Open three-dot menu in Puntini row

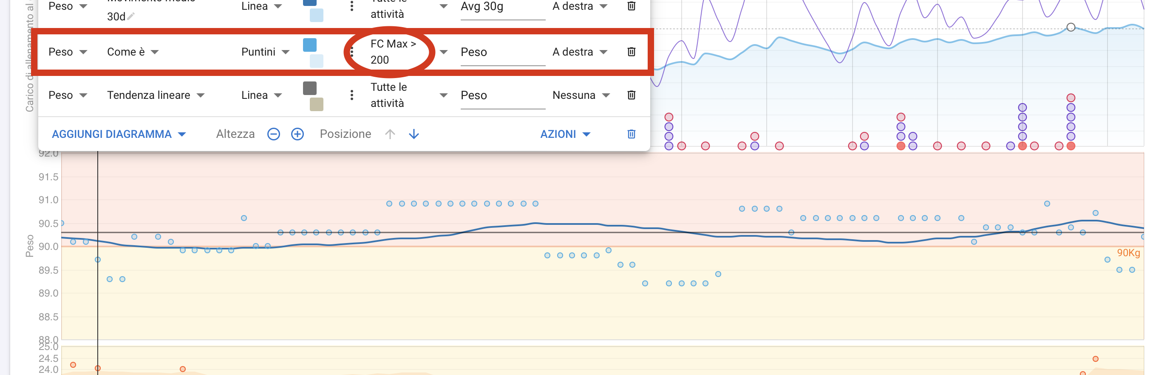point(352,52)
